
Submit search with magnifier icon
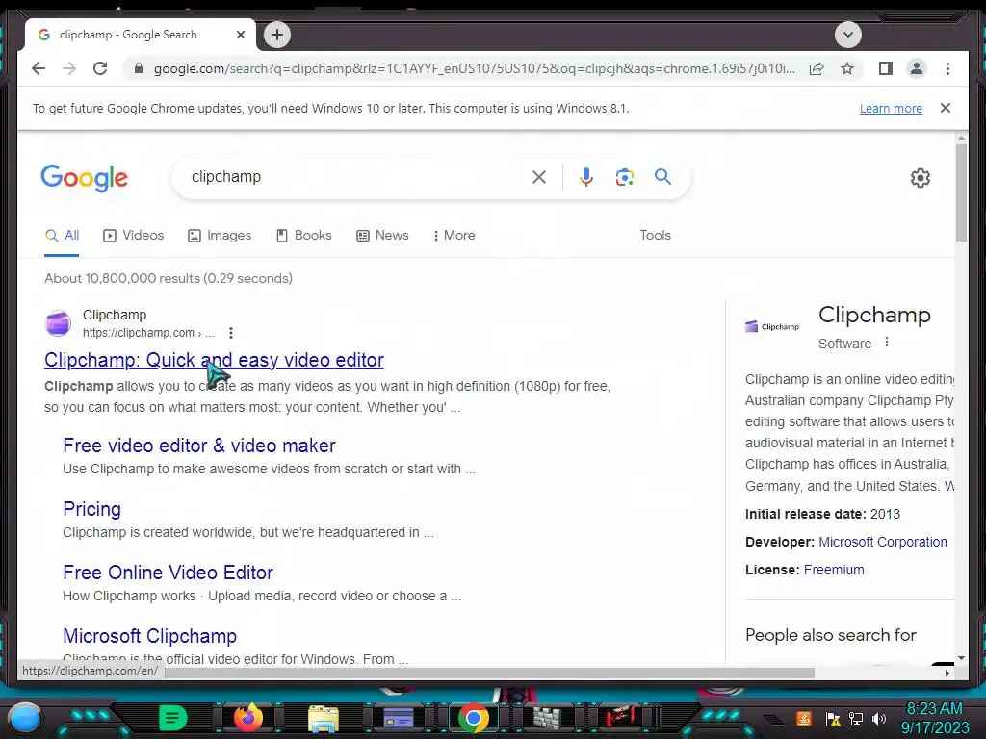click(662, 177)
